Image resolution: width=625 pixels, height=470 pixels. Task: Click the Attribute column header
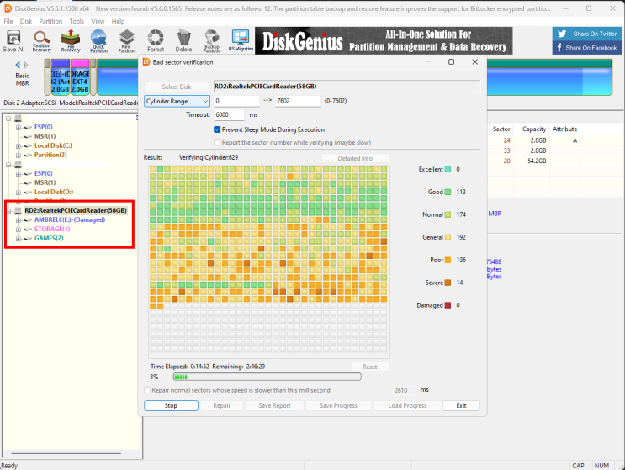(564, 129)
